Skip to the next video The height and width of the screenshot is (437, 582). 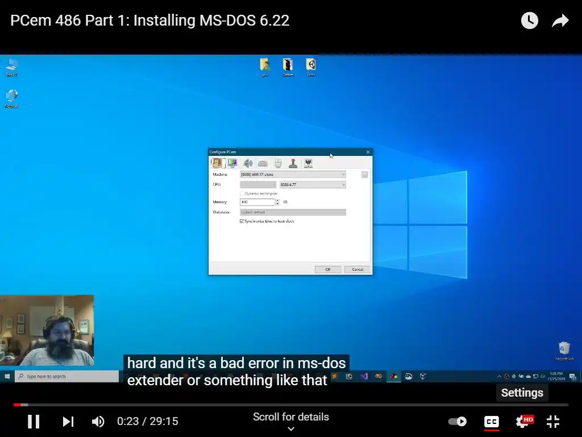[68, 422]
